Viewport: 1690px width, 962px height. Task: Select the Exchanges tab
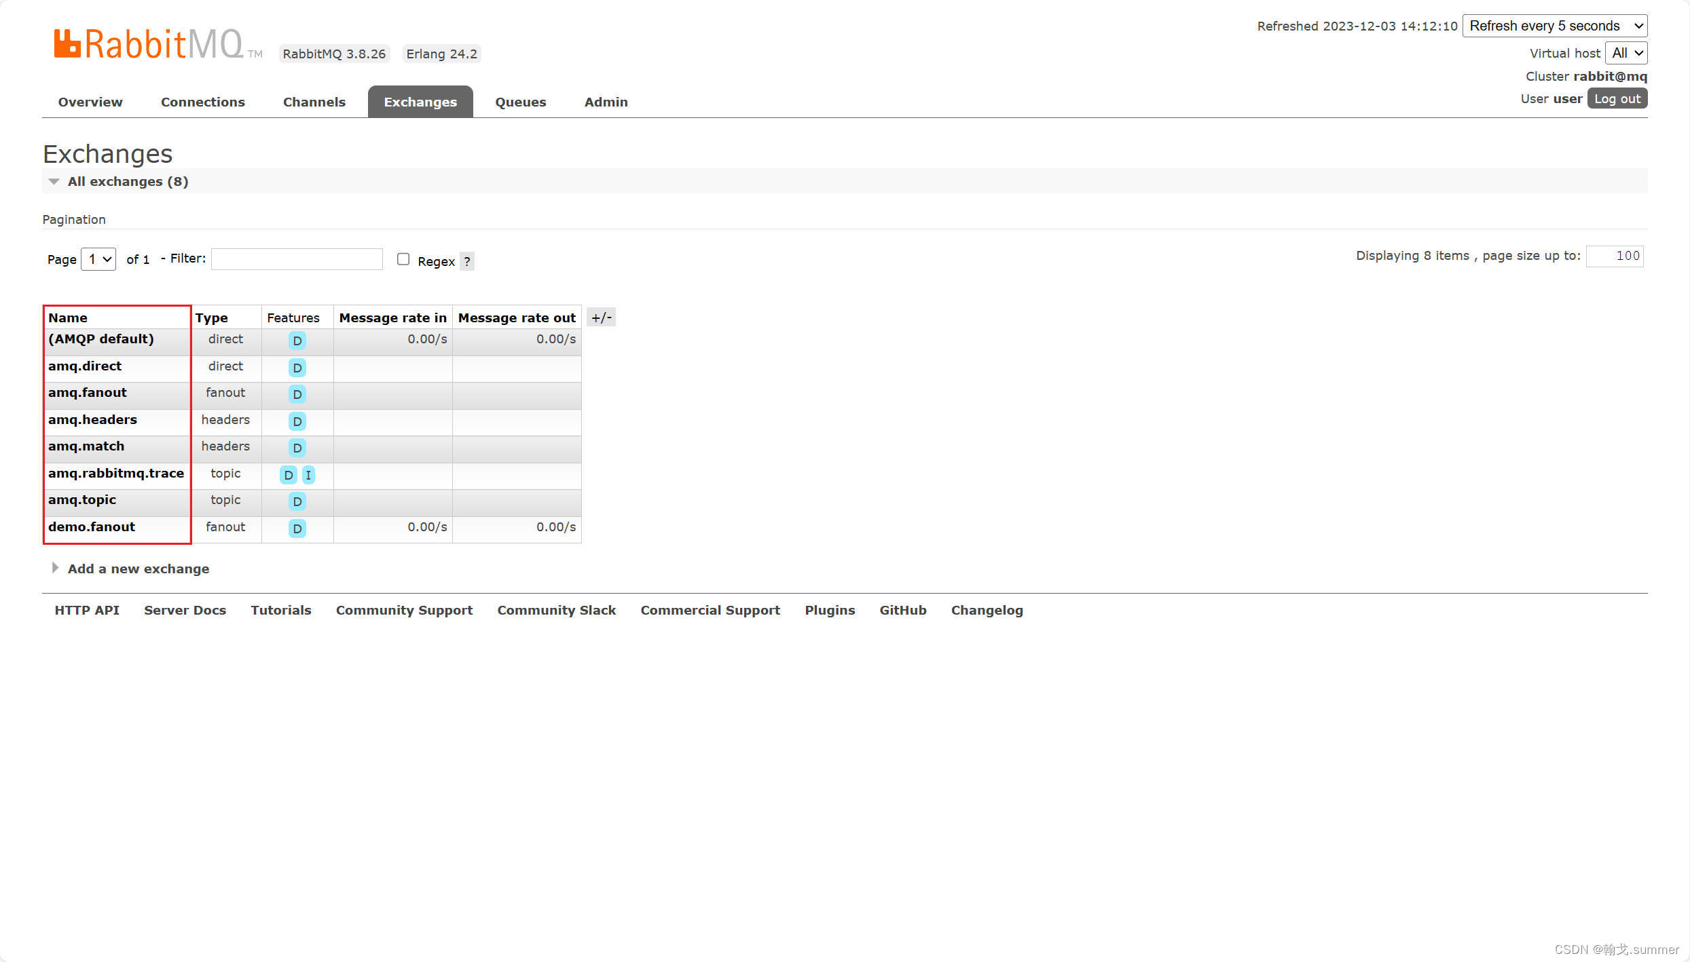pyautogui.click(x=420, y=102)
